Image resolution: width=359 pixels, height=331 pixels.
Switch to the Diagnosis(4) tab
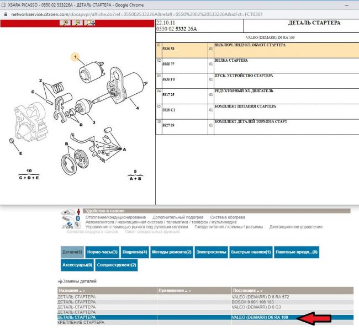pyautogui.click(x=134, y=252)
